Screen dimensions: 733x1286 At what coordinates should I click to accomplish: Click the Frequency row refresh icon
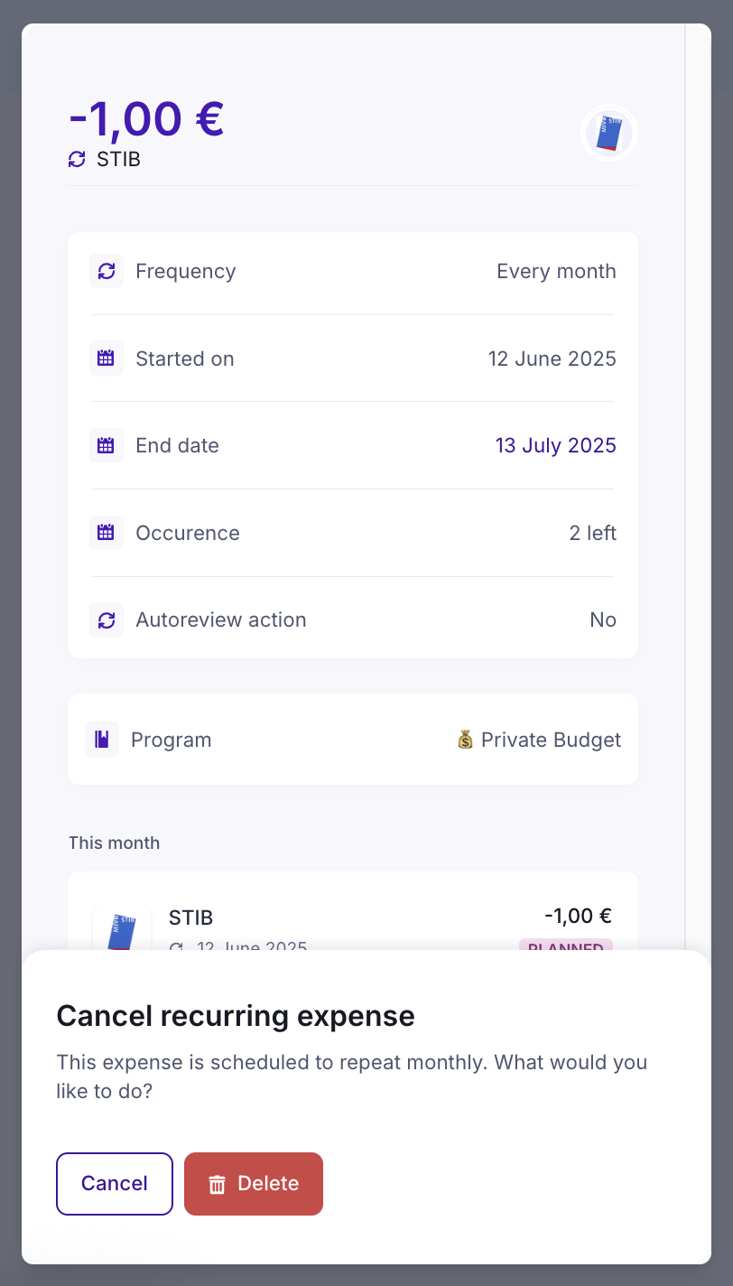(x=107, y=271)
